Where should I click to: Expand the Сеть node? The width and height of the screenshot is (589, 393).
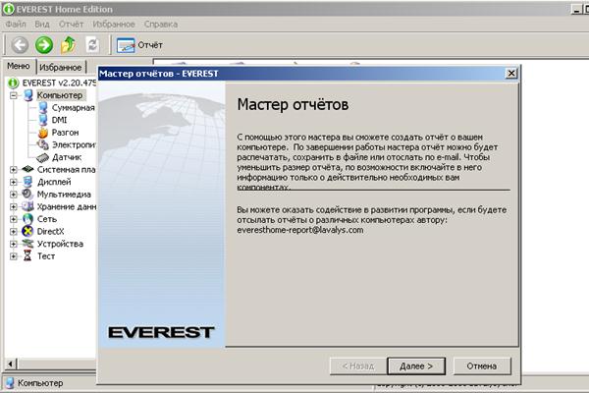click(14, 219)
